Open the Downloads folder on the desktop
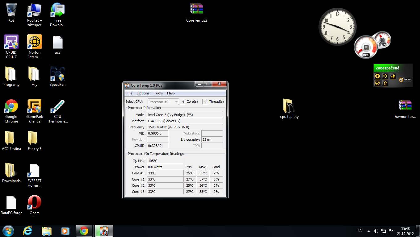The height and width of the screenshot is (237, 420). 11,173
